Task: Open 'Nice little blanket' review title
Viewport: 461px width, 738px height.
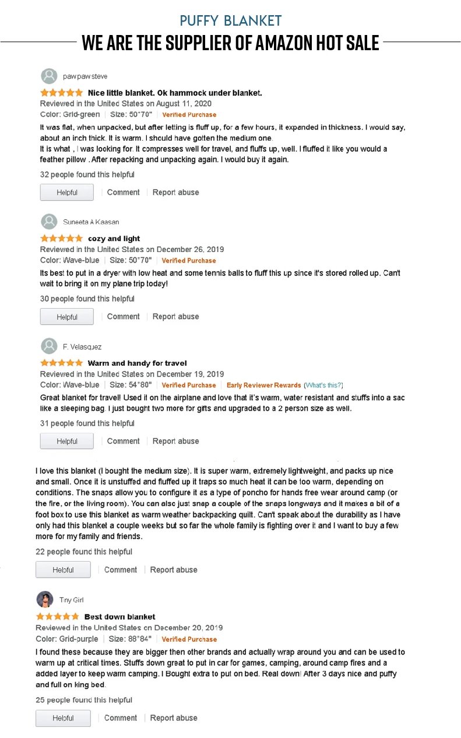Action: point(175,93)
